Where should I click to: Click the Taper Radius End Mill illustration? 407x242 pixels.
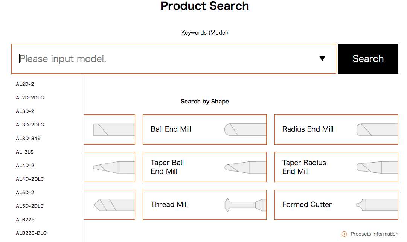(x=377, y=167)
